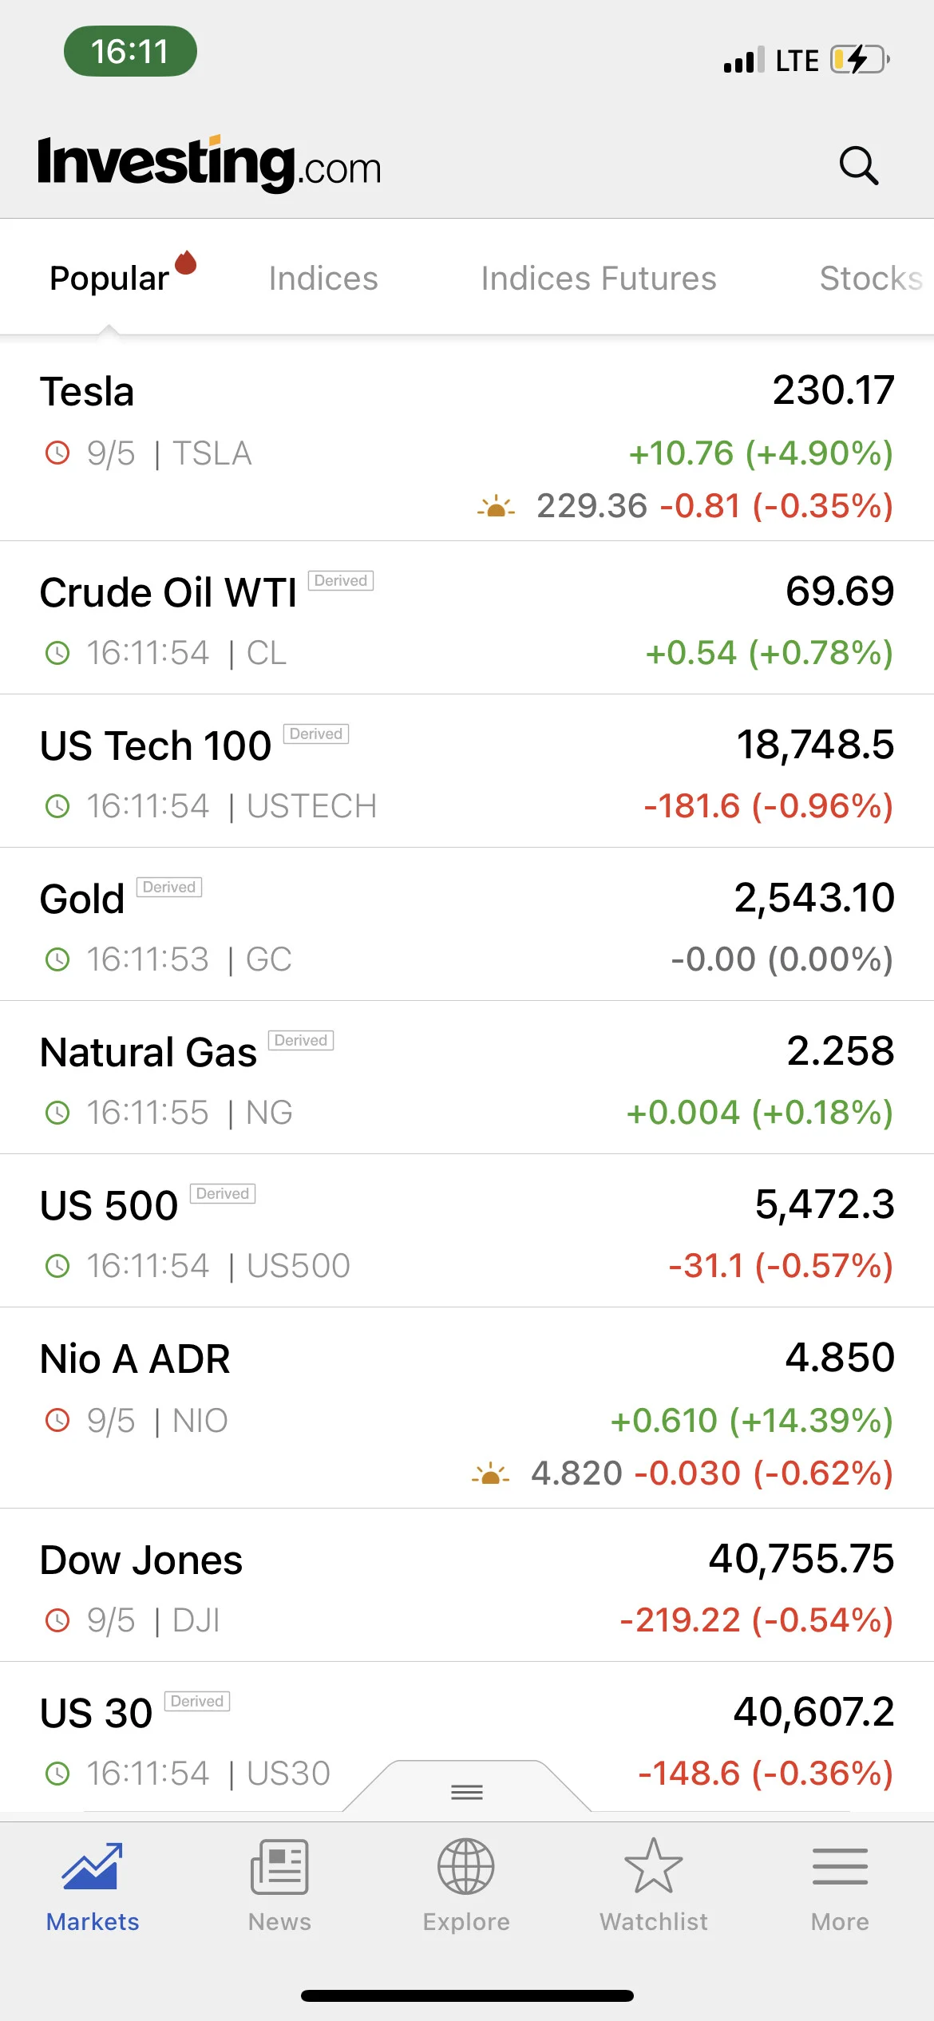Screen dimensions: 934x2021
Task: Tap Tesla pre-market sunrise icon
Action: pyautogui.click(x=496, y=506)
